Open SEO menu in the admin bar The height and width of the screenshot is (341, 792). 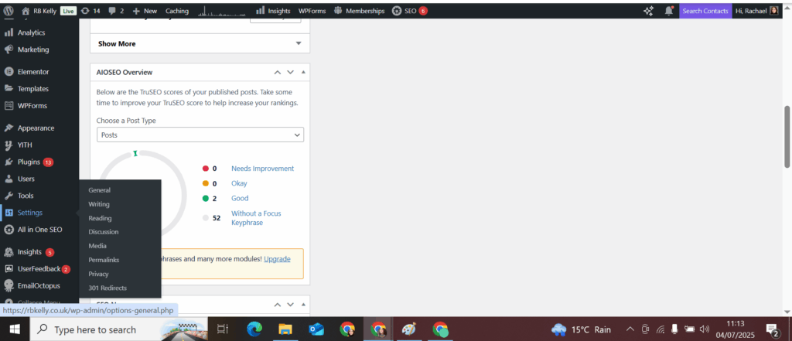(x=410, y=11)
